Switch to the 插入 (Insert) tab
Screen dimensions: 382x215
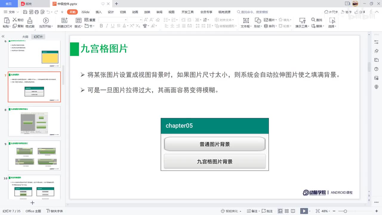(x=98, y=12)
